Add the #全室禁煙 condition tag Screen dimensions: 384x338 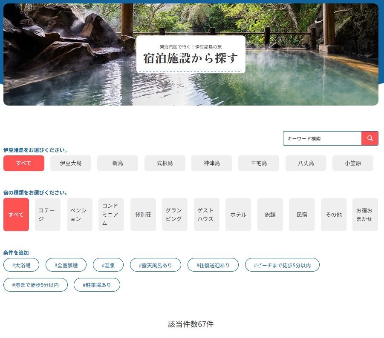coord(66,265)
